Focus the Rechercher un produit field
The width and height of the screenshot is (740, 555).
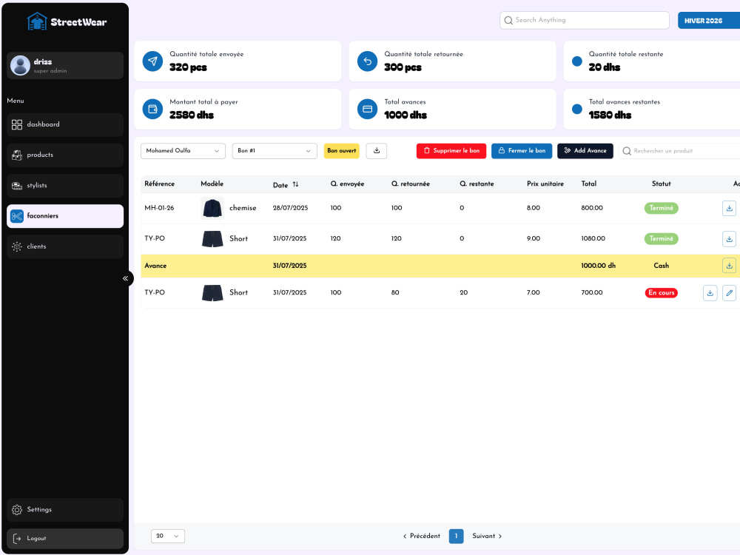pyautogui.click(x=679, y=151)
